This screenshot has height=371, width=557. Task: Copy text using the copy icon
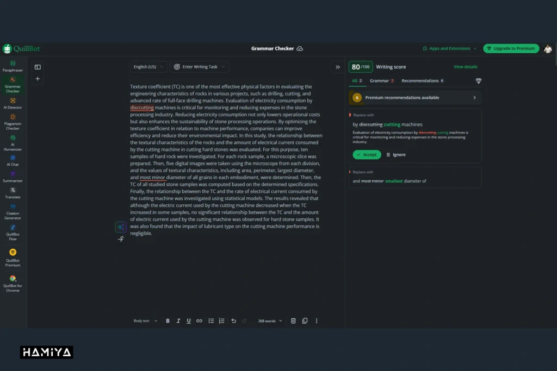(305, 321)
